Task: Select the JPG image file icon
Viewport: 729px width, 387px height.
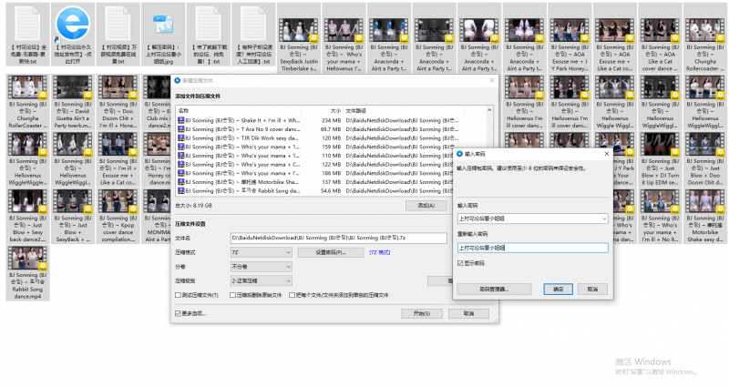Action: pos(162,23)
